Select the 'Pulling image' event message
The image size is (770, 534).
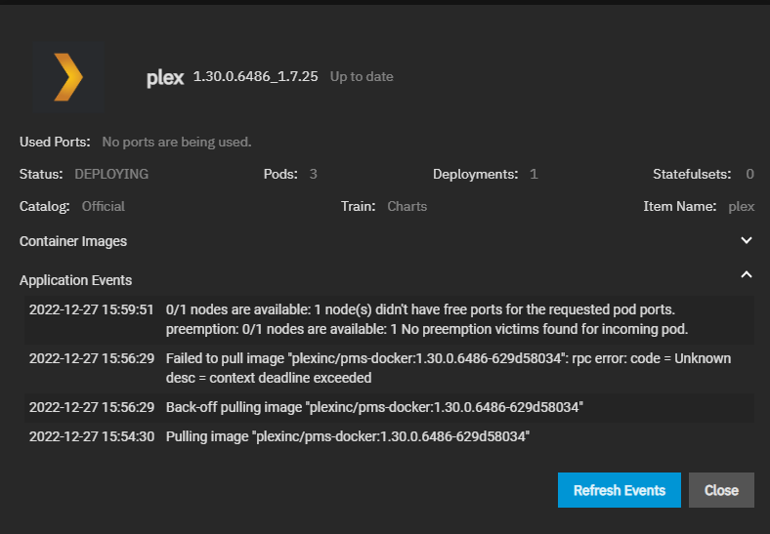348,436
